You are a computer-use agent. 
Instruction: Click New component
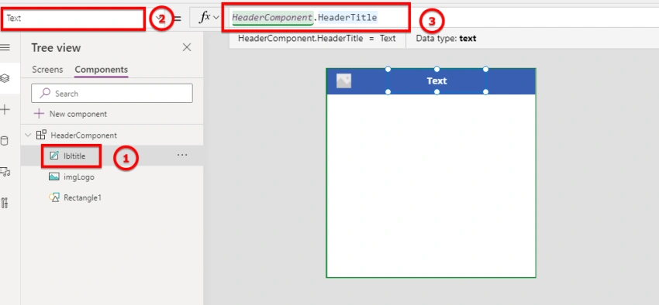(x=71, y=114)
